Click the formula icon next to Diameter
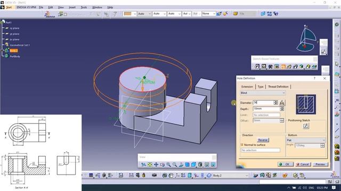 [x=282, y=102]
